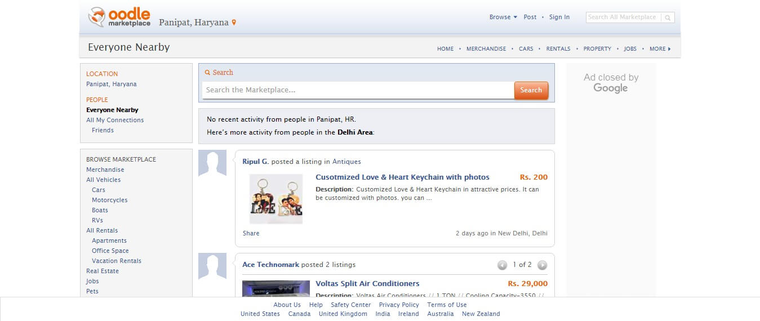Click the Rs. 29,000 price text
The width and height of the screenshot is (760, 321).
[528, 283]
